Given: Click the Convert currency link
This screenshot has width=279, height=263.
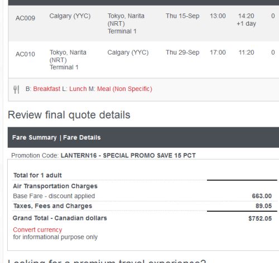Looking at the screenshot, I should pos(37,229).
